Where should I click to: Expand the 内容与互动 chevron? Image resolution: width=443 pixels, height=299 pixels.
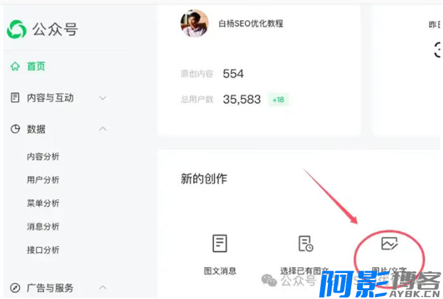click(103, 98)
